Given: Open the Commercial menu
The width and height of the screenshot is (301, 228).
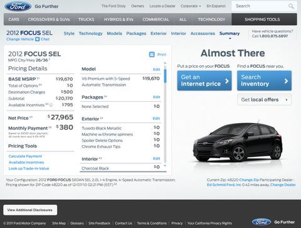Looking at the screenshot, I should pyautogui.click(x=156, y=19).
